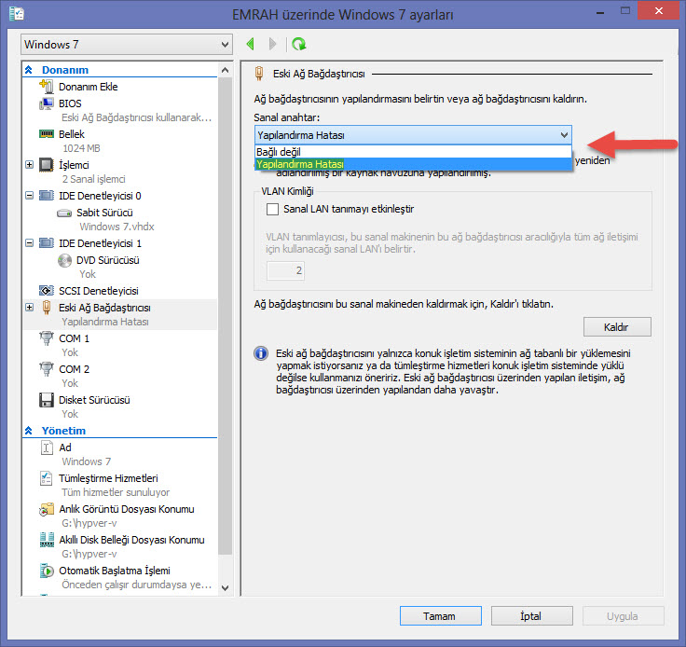This screenshot has width=686, height=647.
Task: Click the Ad name icon
Action: pos(47,447)
